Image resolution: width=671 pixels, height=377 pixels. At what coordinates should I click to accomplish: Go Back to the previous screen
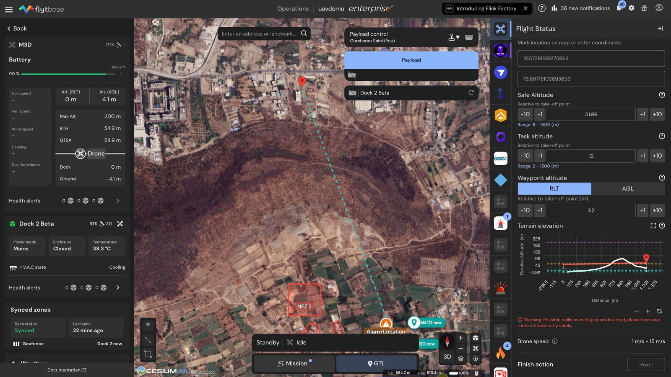pos(17,28)
